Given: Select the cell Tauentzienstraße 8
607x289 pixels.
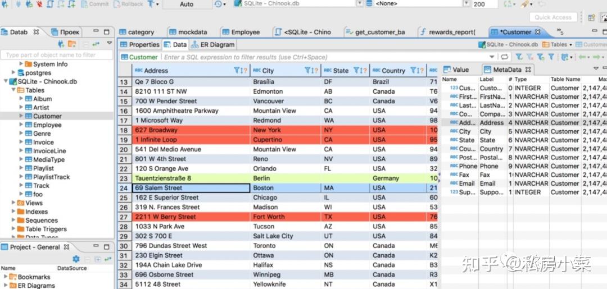Looking at the screenshot, I should [x=191, y=178].
